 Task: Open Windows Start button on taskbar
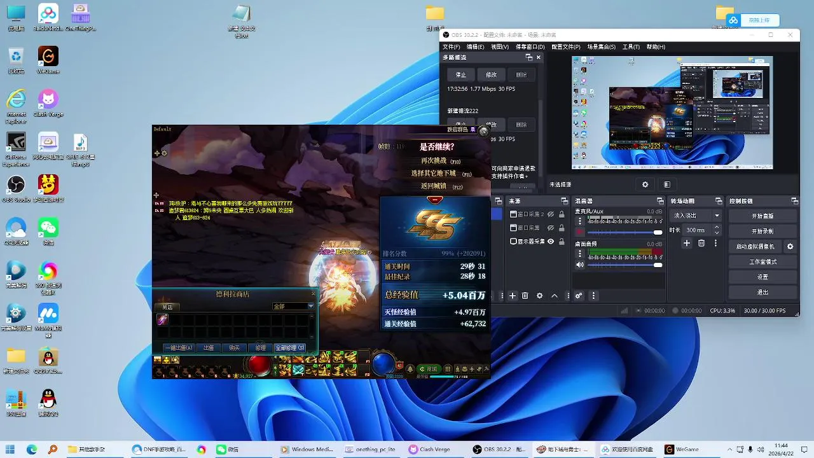coord(11,449)
